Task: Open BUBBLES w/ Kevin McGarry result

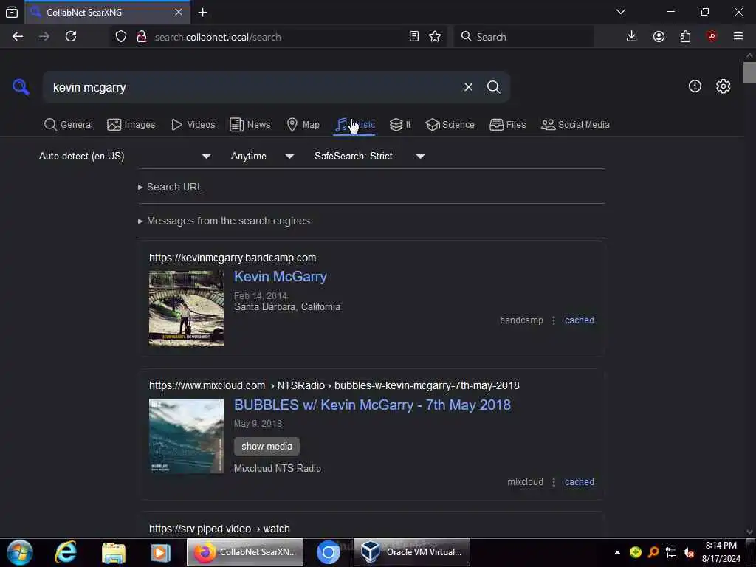Action: 372,405
